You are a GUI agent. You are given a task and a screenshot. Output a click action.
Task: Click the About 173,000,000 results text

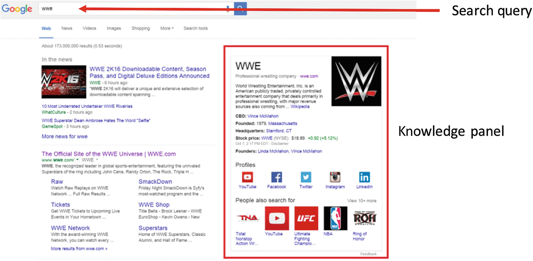(82, 46)
